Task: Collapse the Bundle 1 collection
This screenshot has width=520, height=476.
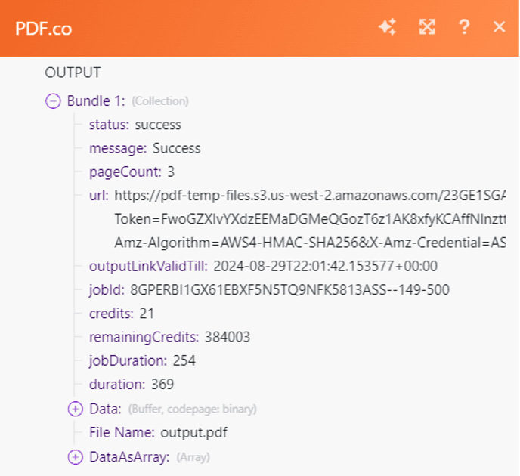Action: pyautogui.click(x=53, y=100)
